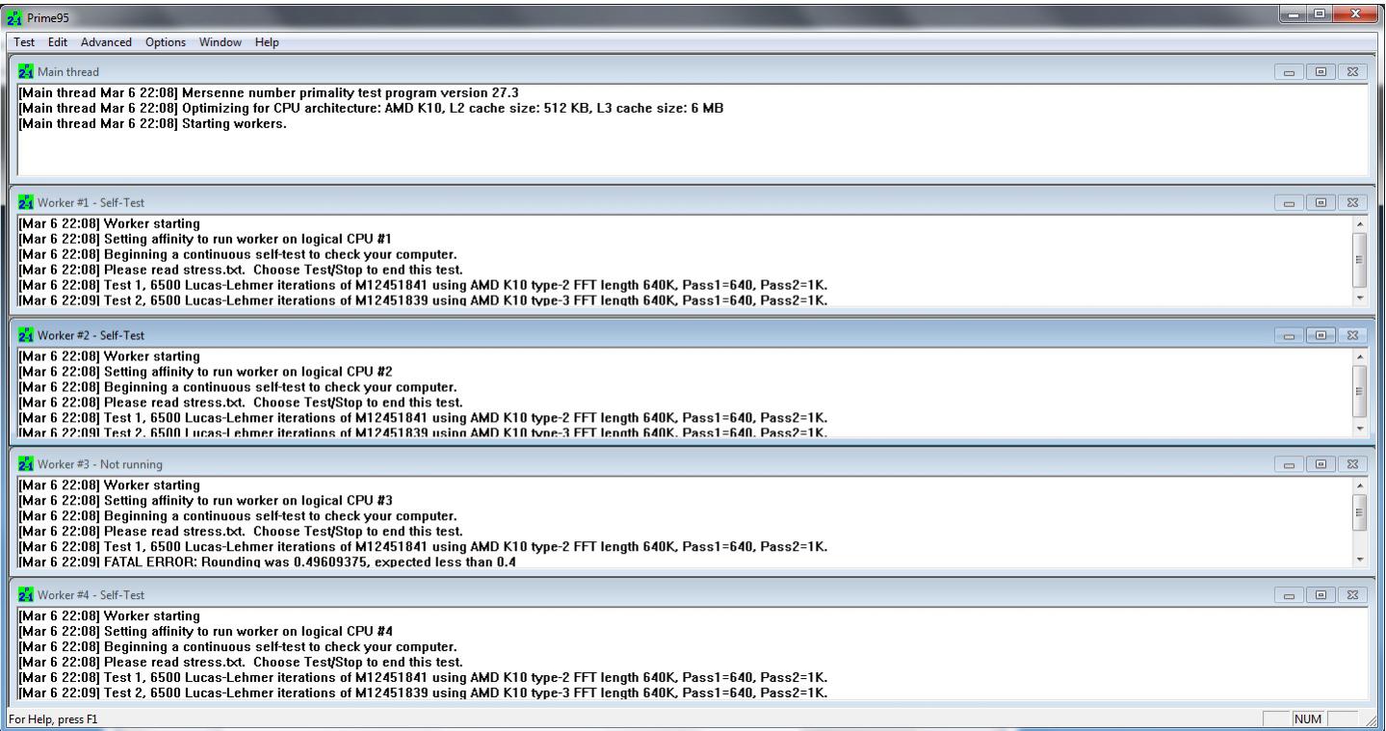The image size is (1386, 731).
Task: Click the Worker #3 scrollbar thumb
Action: click(x=1359, y=512)
